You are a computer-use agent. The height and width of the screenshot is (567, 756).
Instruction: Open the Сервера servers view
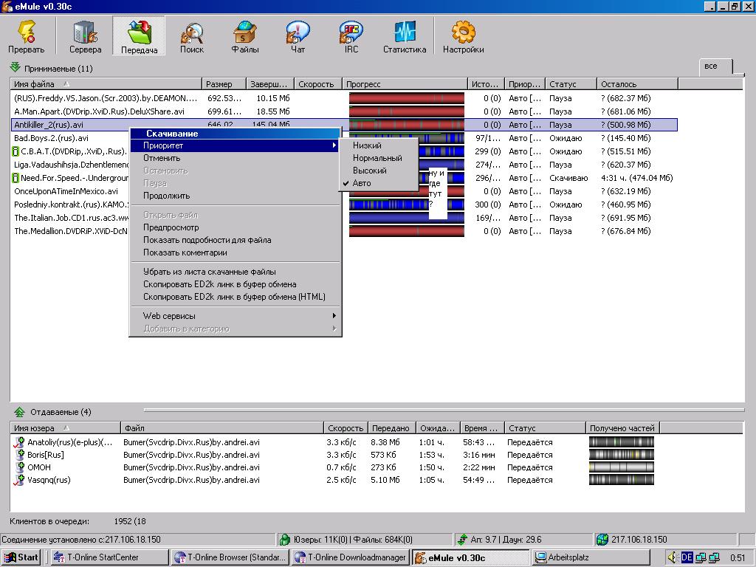tap(86, 36)
